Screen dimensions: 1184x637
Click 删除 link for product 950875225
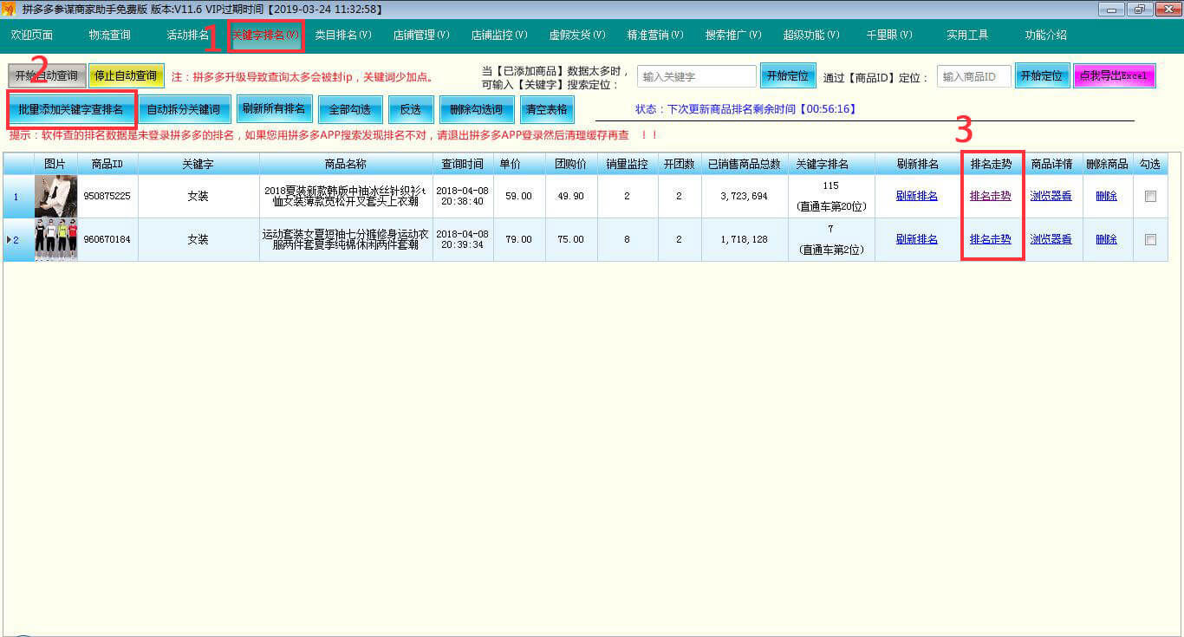tap(1106, 196)
